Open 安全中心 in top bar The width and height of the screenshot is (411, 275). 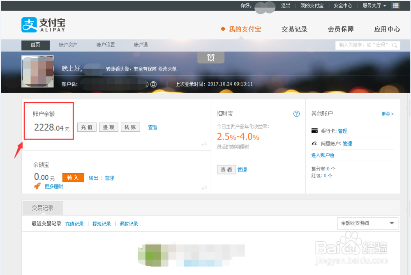click(343, 5)
